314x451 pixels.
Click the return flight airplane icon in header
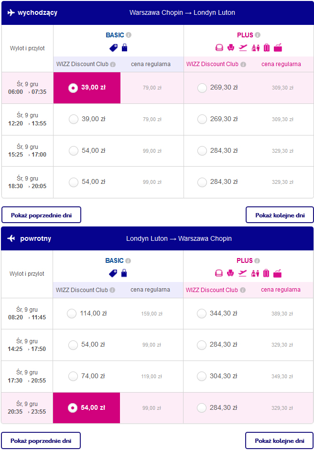tap(11, 238)
